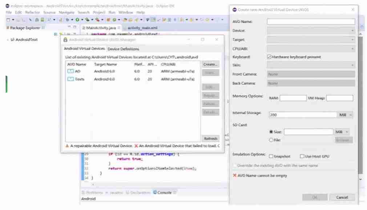
Task: Open the AVD Manager toolbar icon
Action: [43, 20]
